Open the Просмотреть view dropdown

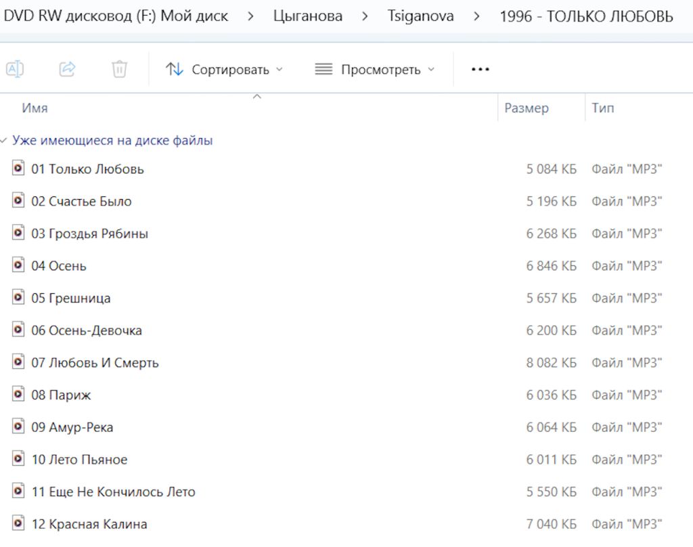[375, 70]
